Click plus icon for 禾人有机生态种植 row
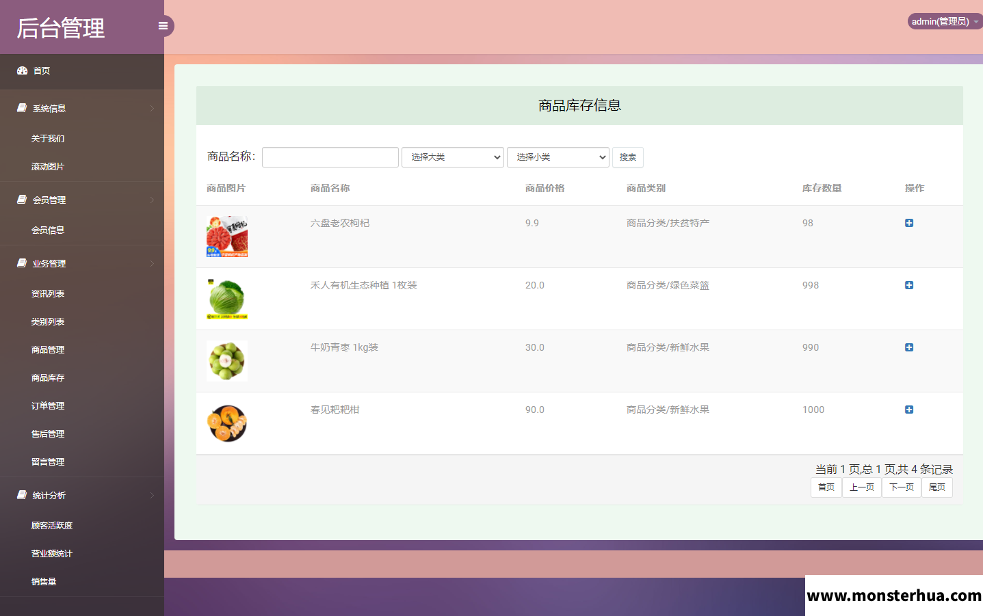Screen dimensions: 983x616 (x=909, y=285)
